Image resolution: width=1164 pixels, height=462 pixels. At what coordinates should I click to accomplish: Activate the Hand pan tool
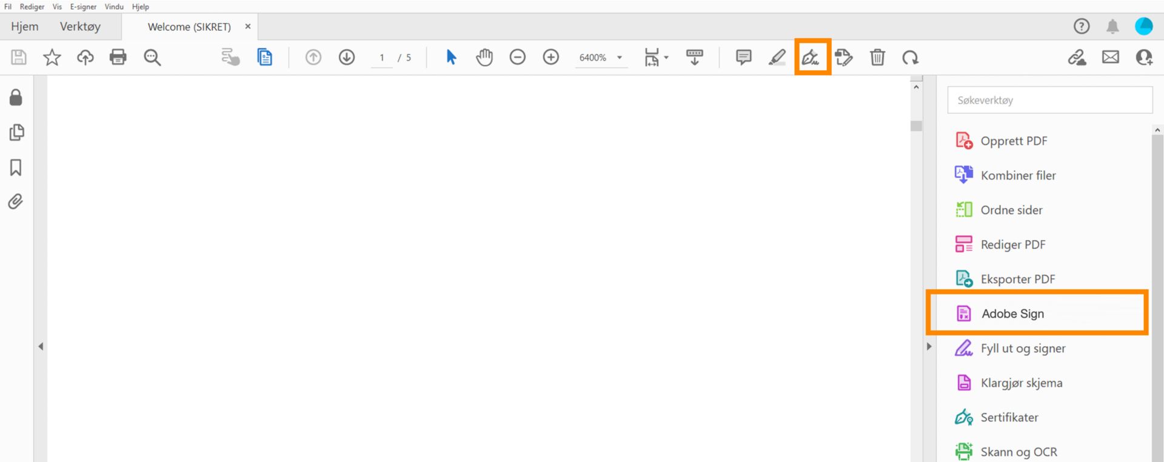tap(484, 58)
